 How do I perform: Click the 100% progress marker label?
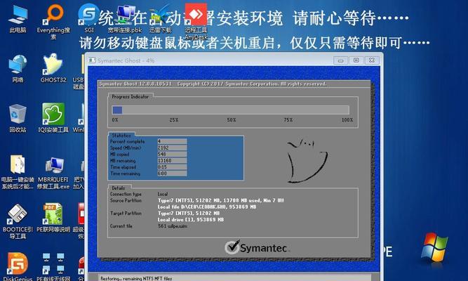point(347,120)
